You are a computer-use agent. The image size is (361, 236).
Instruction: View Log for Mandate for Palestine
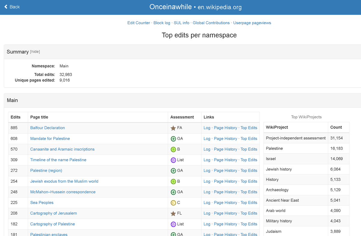[207, 138]
